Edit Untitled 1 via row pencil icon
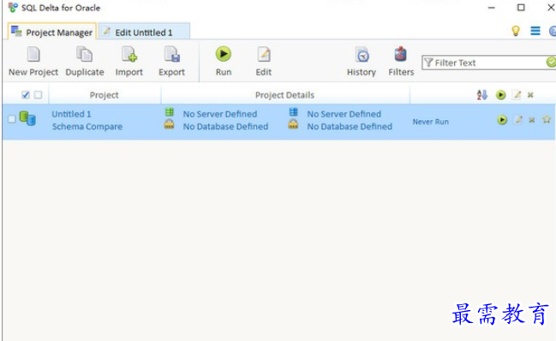The image size is (556, 341). (x=518, y=120)
